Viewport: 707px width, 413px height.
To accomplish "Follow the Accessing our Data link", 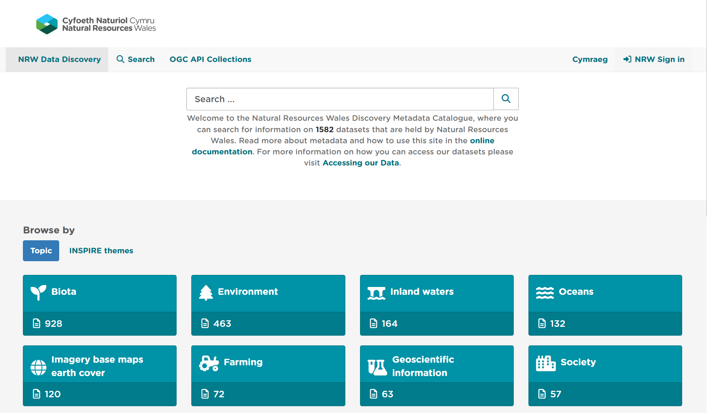I will click(361, 163).
